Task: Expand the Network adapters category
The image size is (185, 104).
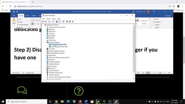Action: (45, 62)
